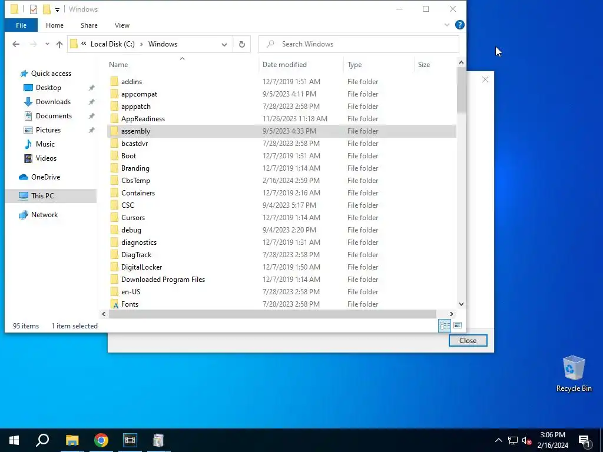Click the pin icon next to Desktop
This screenshot has height=452, width=603.
(x=91, y=88)
